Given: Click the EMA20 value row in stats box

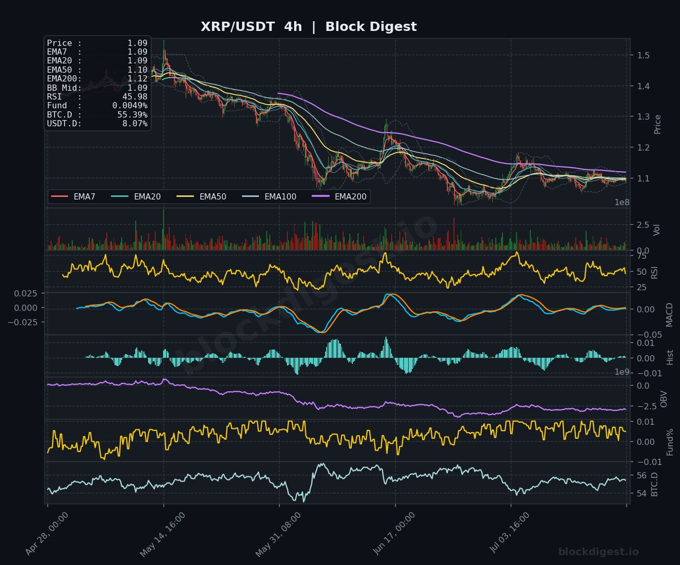Looking at the screenshot, I should click(x=97, y=61).
